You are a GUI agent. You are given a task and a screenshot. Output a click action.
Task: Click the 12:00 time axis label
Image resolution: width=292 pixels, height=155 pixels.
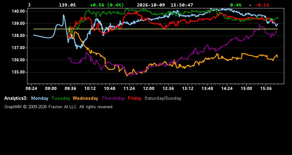pos(148,88)
